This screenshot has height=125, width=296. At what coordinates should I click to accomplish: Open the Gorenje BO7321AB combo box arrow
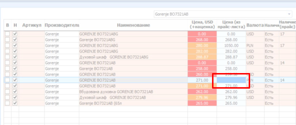pyautogui.click(x=289, y=14)
